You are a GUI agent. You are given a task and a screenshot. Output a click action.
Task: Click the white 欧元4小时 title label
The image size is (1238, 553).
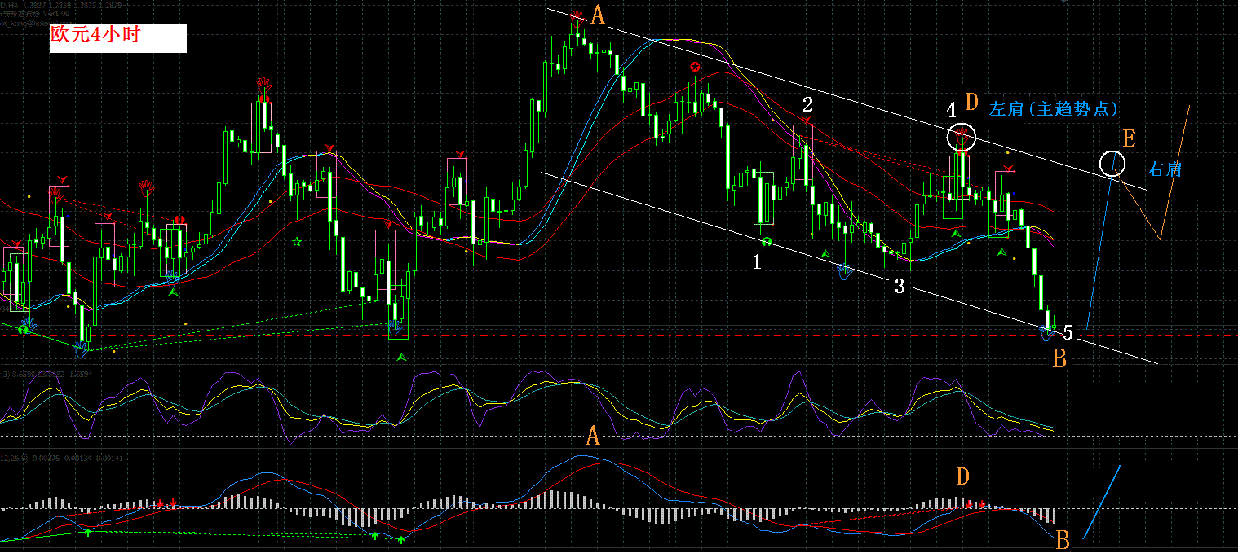[x=118, y=38]
